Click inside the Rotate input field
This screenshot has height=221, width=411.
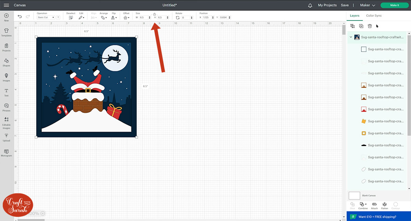186,17
